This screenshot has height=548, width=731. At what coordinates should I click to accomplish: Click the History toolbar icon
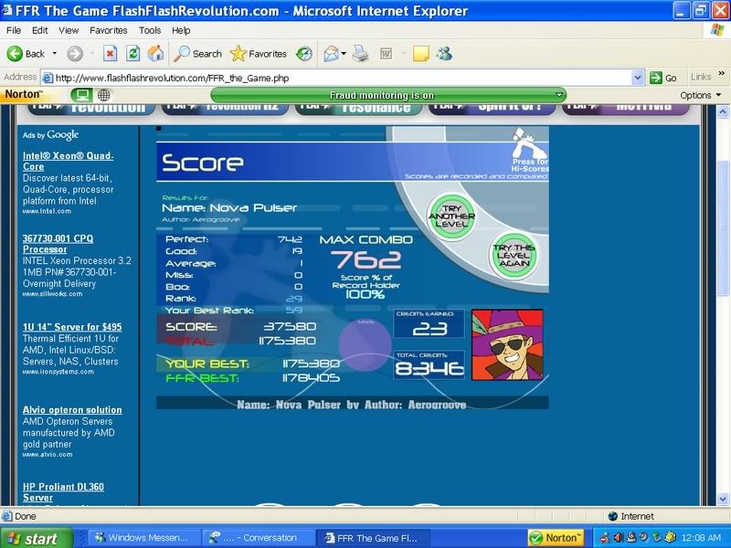tap(304, 54)
